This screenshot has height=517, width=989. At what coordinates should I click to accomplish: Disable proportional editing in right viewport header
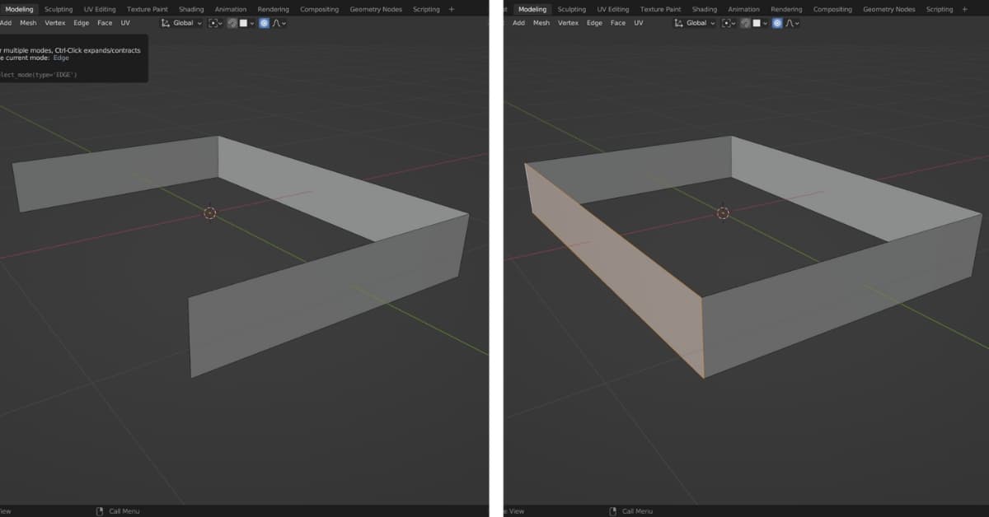coord(776,22)
